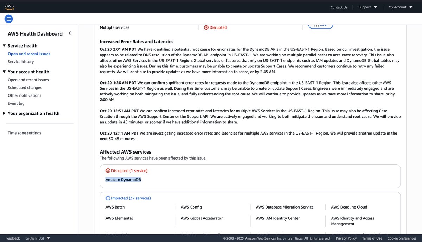
Task: Open Contact Us link
Action: coord(339,7)
